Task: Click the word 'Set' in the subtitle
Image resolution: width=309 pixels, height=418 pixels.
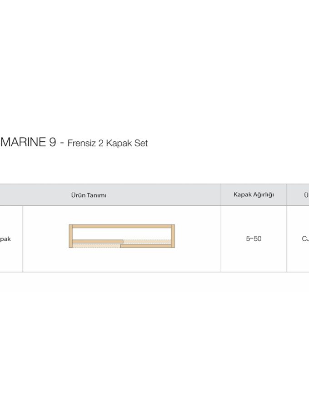Action: tap(141, 144)
